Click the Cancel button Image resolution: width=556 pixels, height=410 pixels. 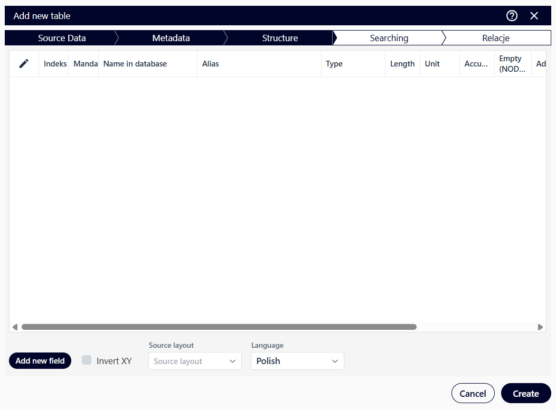pyautogui.click(x=473, y=393)
